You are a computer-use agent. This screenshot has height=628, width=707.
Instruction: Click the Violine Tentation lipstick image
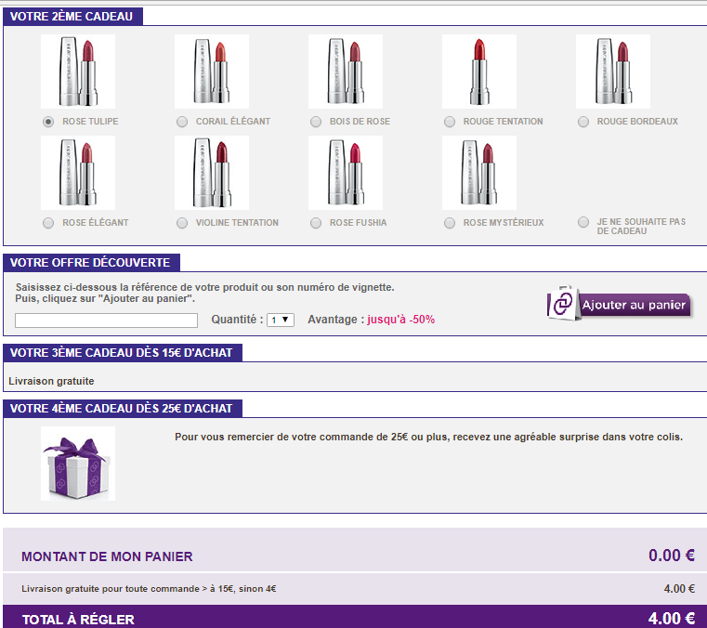(x=212, y=173)
